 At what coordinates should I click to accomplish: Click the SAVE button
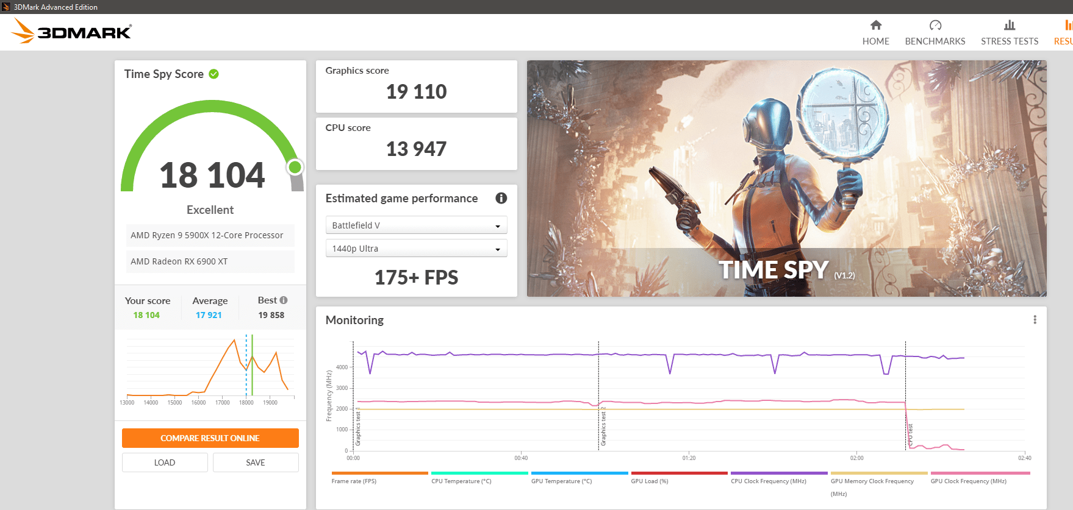[256, 462]
